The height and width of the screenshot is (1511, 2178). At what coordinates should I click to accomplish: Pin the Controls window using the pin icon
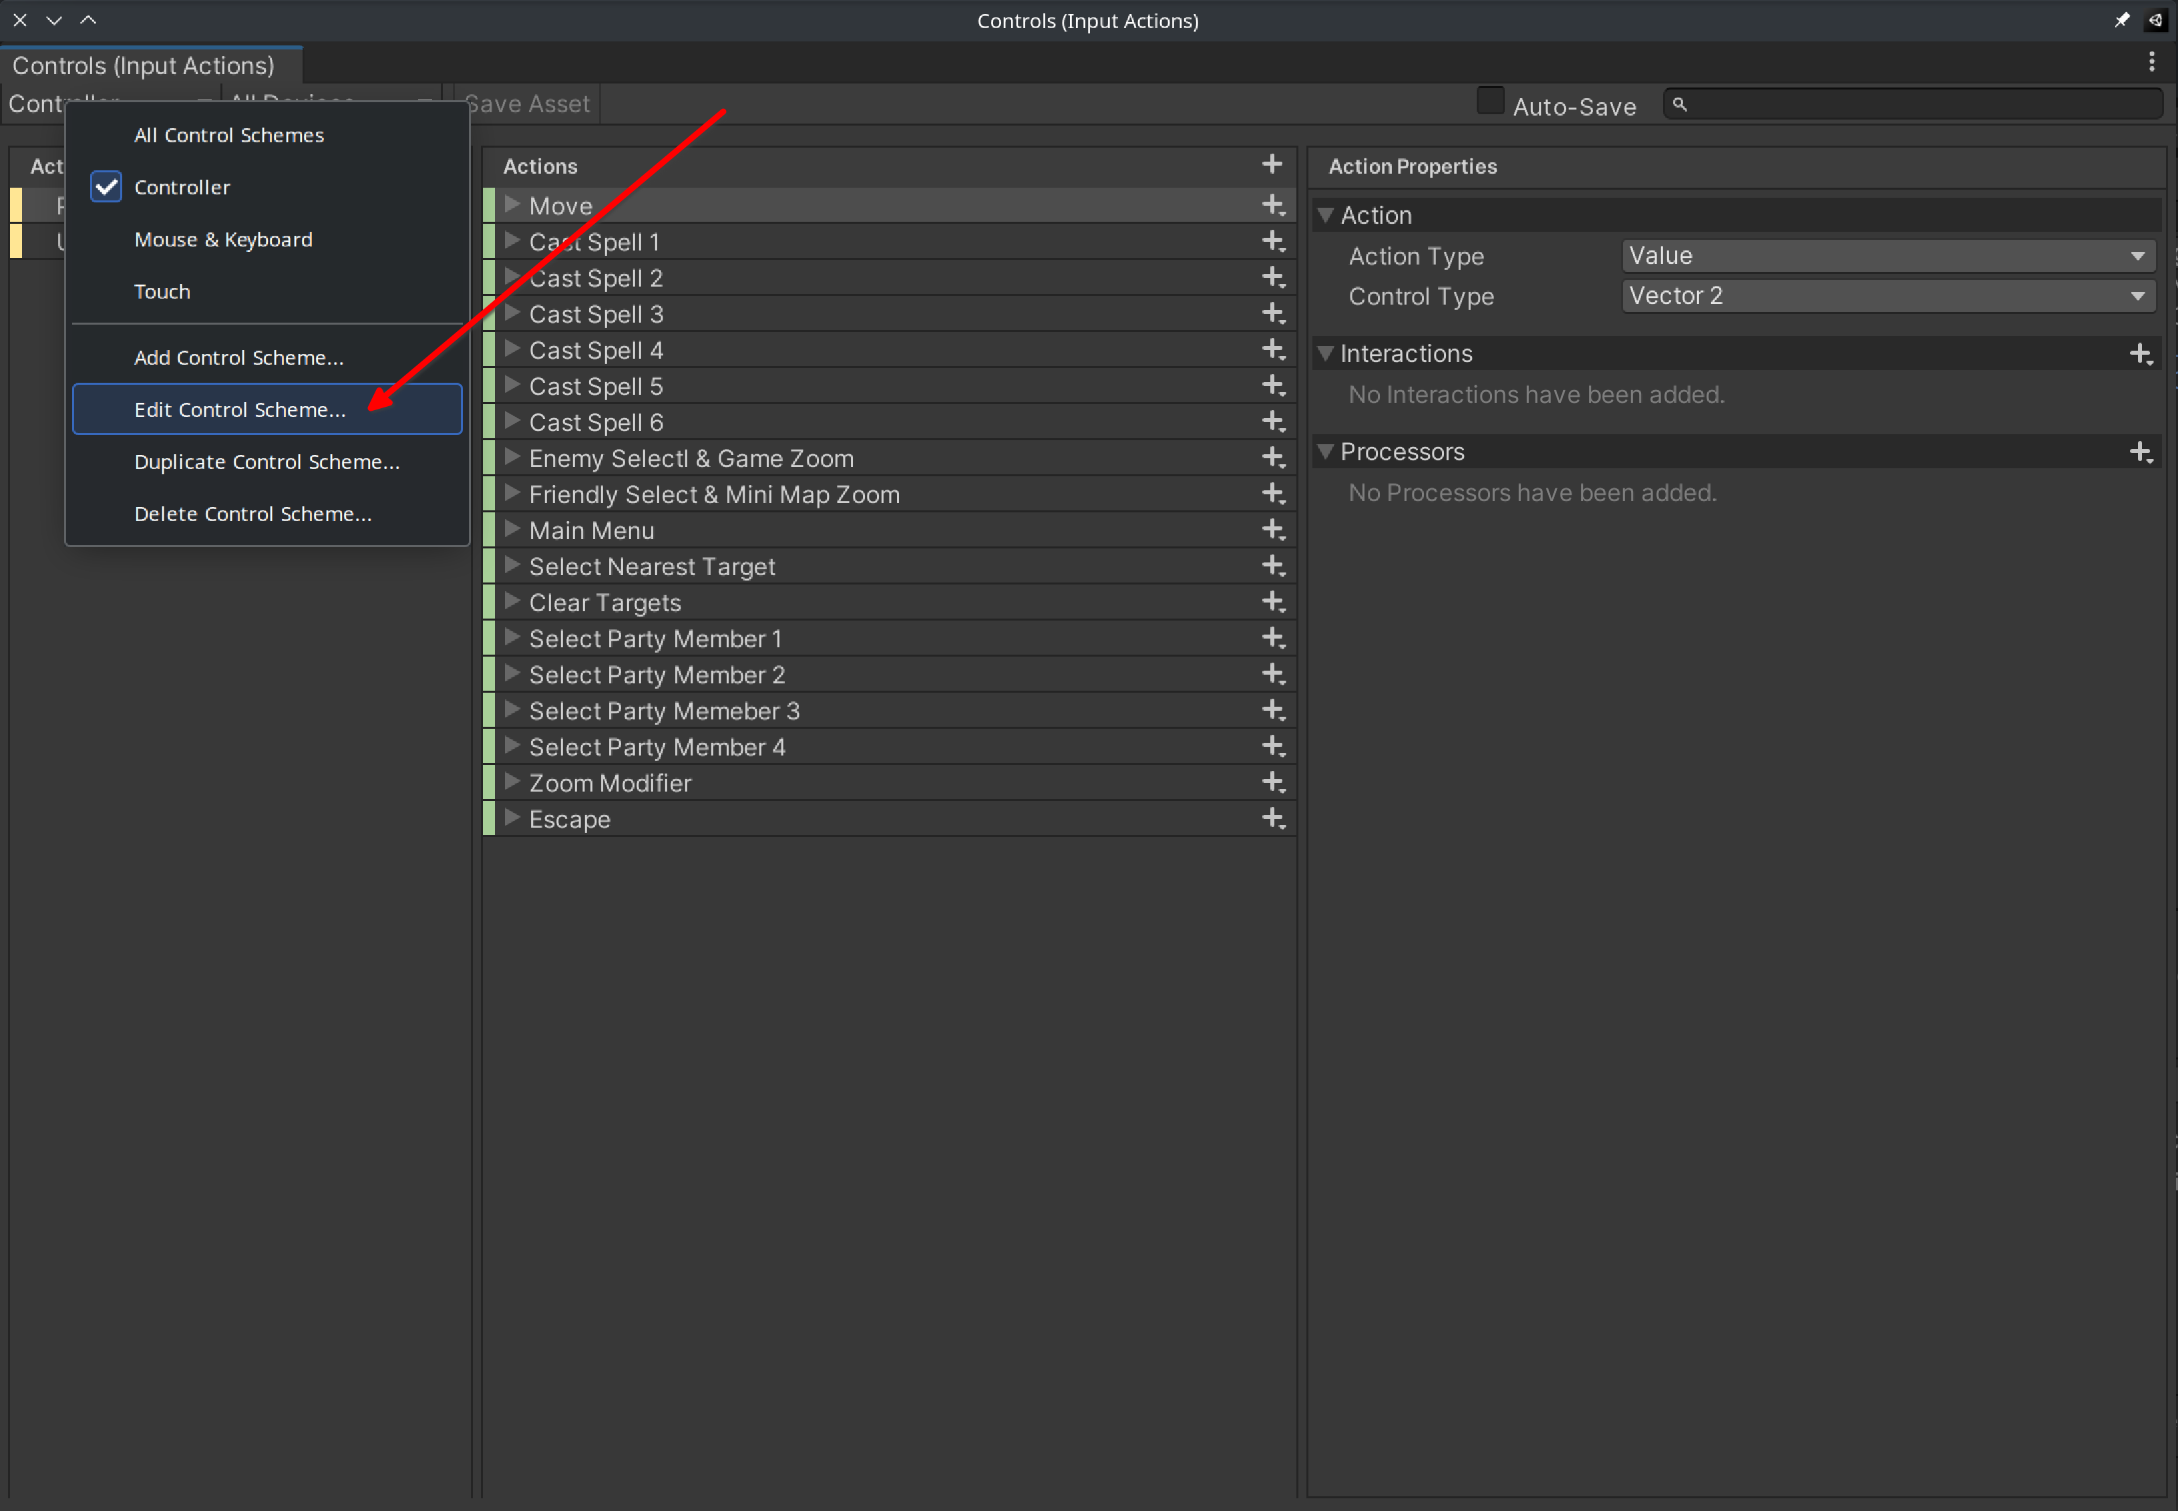2122,19
